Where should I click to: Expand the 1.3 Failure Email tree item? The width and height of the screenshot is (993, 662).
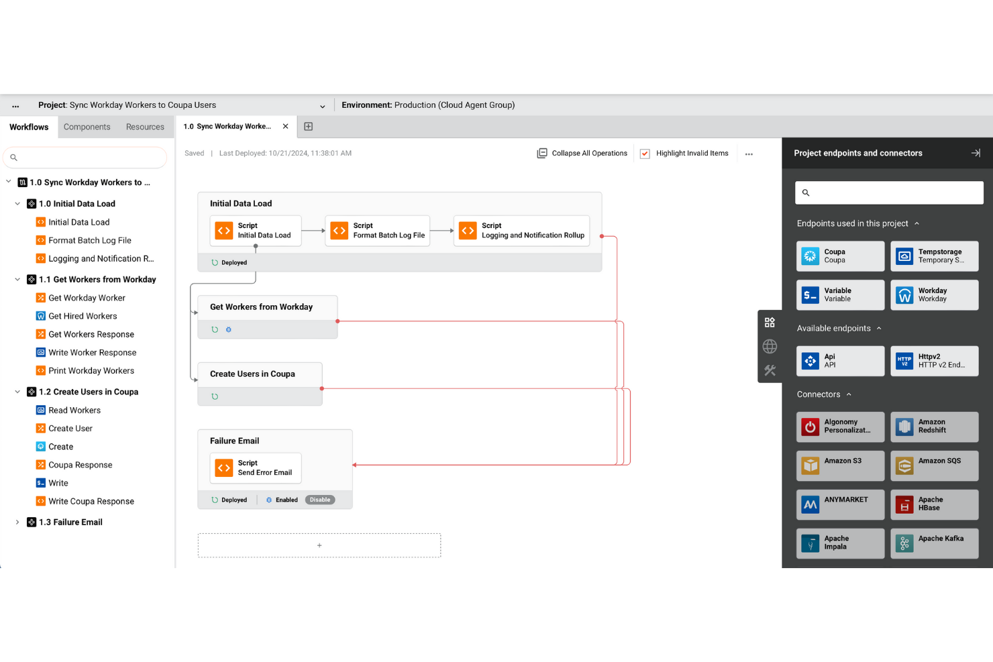(17, 522)
